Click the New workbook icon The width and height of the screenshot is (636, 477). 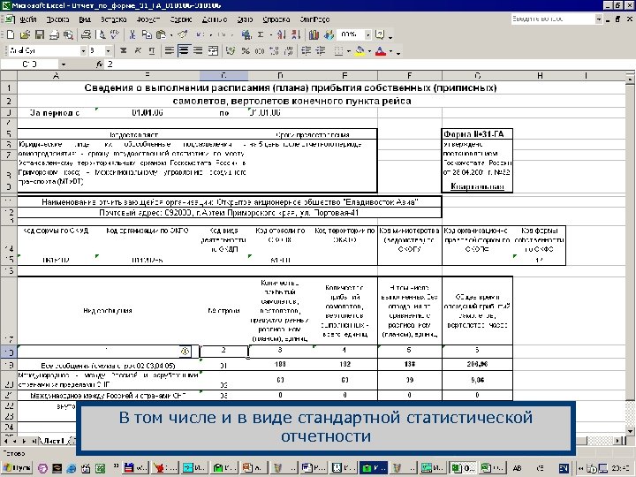(x=11, y=34)
